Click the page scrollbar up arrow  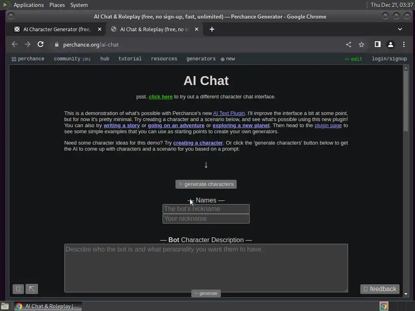click(406, 68)
